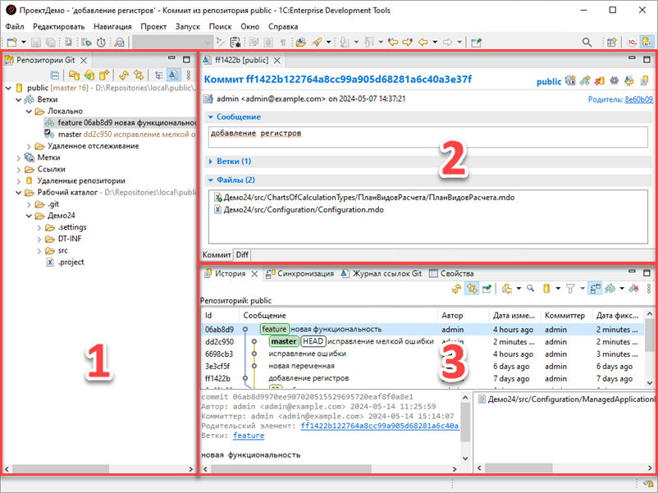Viewport: 658px width, 493px height.
Task: Select commit ff1422b row in History table
Action: click(328, 378)
